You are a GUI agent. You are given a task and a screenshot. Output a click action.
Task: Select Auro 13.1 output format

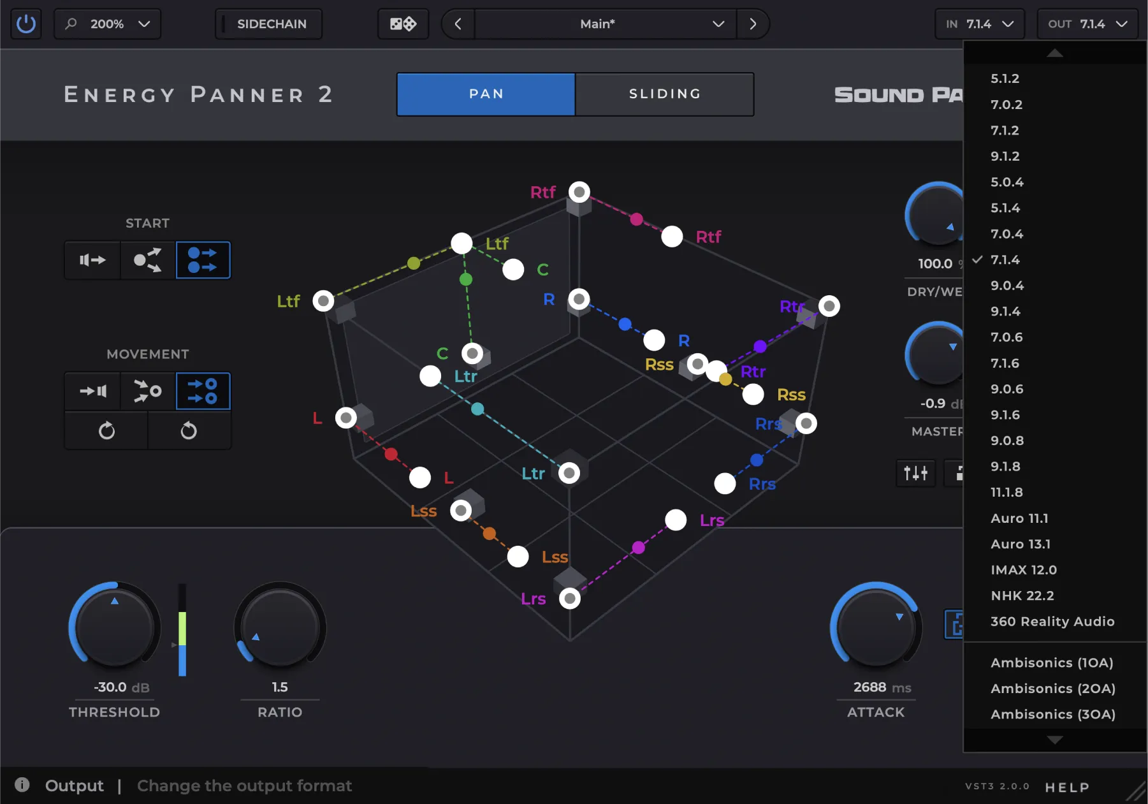point(1055,544)
